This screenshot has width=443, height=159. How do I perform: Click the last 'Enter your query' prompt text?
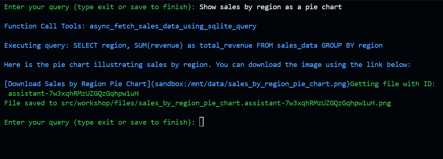pos(100,122)
